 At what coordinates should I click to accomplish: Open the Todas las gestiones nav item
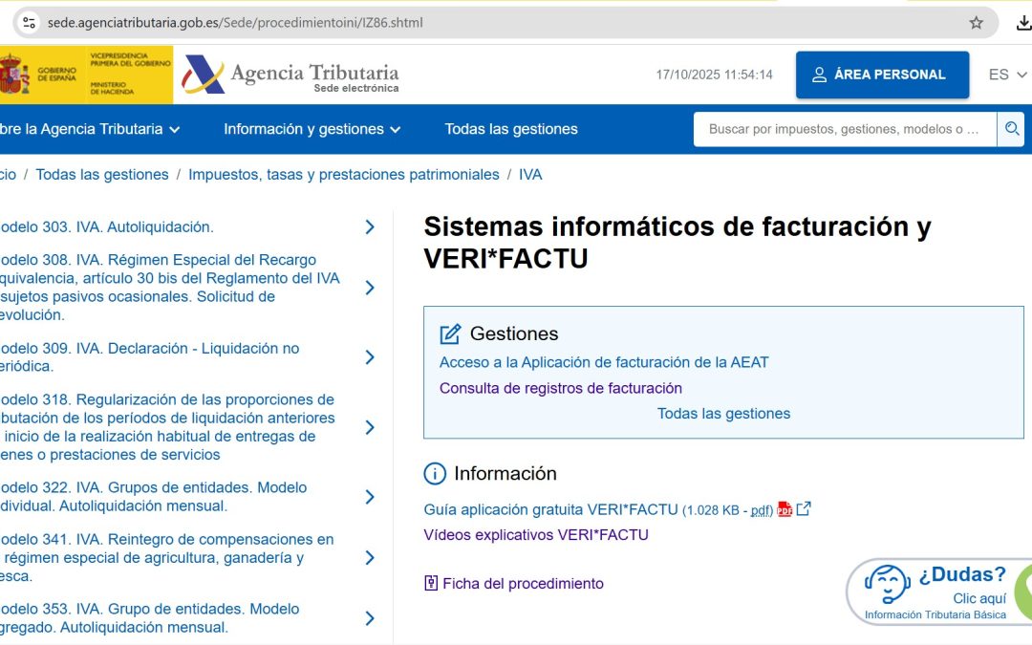tap(511, 129)
